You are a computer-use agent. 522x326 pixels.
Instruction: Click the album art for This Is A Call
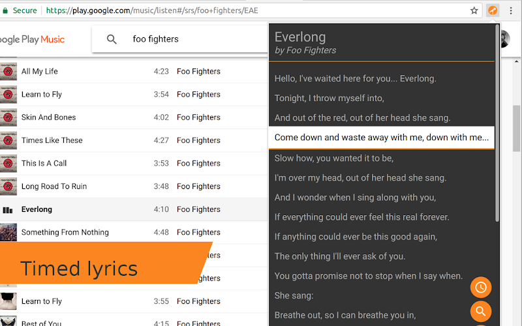[x=8, y=163]
